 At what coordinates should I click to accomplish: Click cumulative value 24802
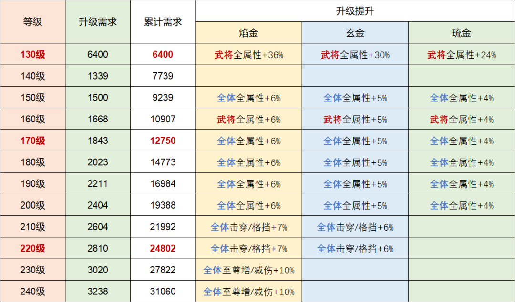coord(163,248)
